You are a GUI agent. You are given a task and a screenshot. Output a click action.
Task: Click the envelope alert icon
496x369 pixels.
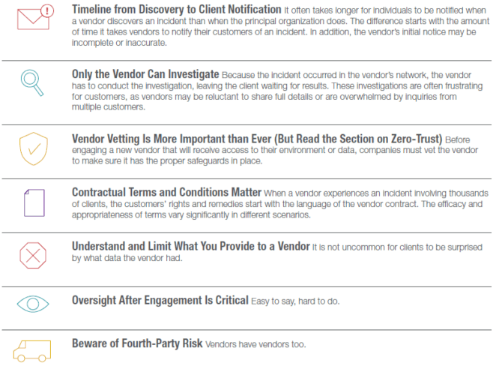(35, 18)
